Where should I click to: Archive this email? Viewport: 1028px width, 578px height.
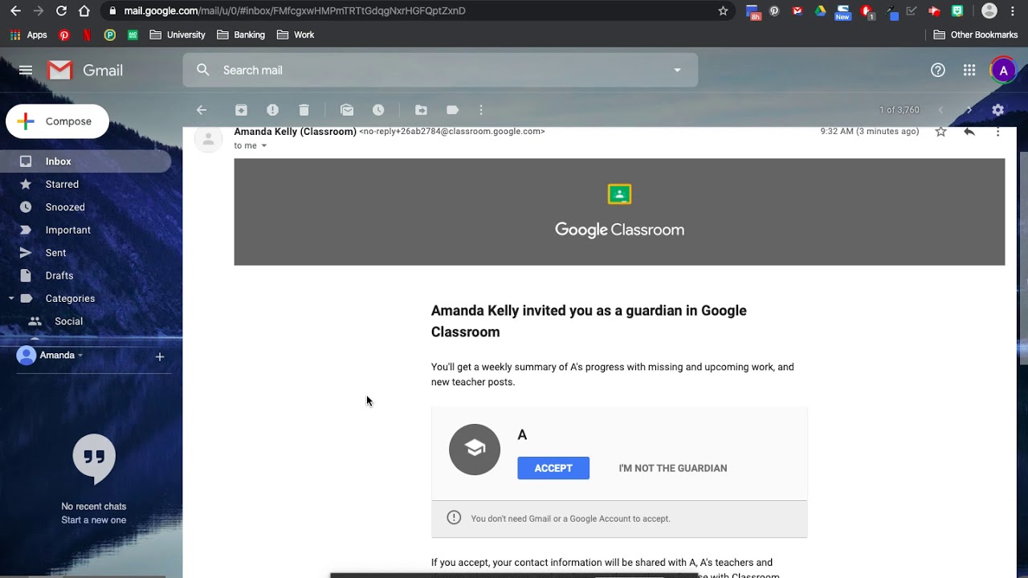click(241, 110)
